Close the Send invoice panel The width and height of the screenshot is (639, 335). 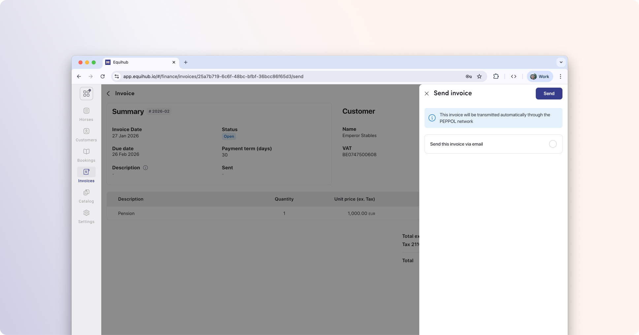pyautogui.click(x=427, y=94)
